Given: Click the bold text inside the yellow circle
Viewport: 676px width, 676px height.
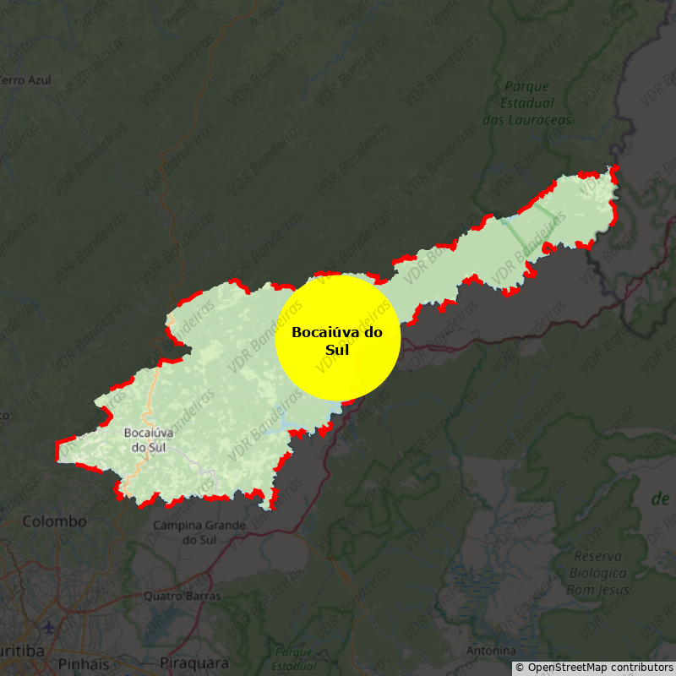Looking at the screenshot, I should [x=337, y=341].
